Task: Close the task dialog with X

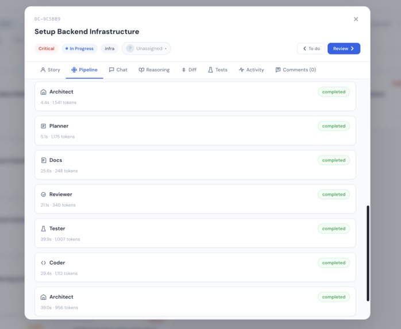Action: pyautogui.click(x=356, y=19)
